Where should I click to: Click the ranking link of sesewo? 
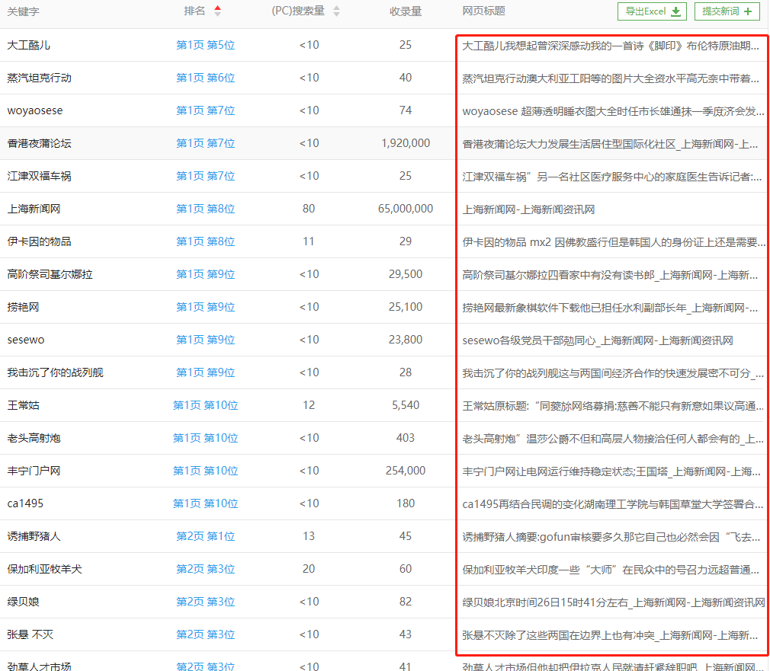point(204,340)
